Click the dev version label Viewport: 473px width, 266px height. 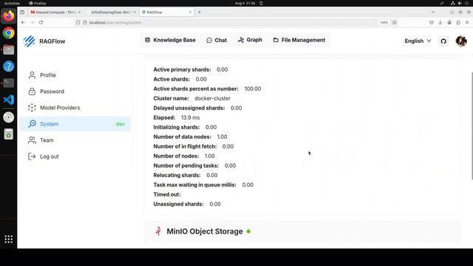pos(120,124)
